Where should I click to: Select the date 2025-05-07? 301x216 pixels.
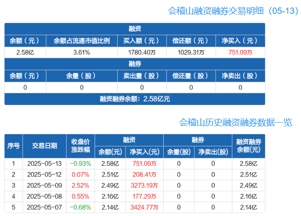[x=44, y=208]
